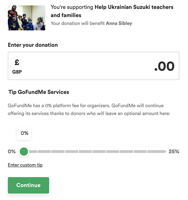Click the 0% tooltip above the slider
The height and width of the screenshot is (200, 188).
click(24, 133)
